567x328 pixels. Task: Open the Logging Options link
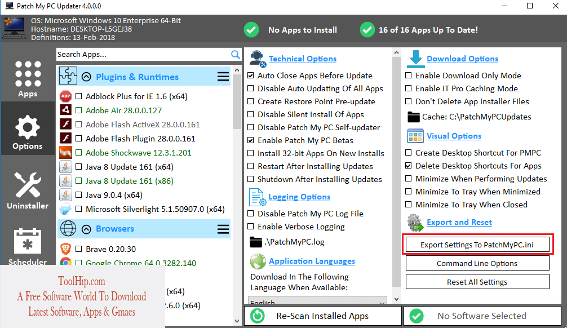299,197
